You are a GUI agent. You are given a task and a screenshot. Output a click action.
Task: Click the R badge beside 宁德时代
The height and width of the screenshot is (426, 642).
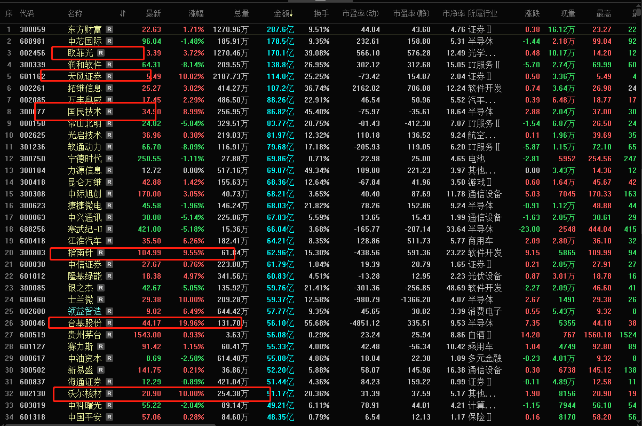coord(109,159)
